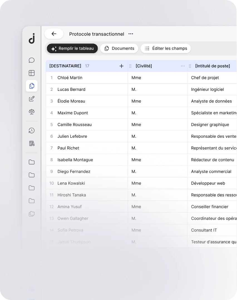Open the edit pencil sidebar icon
This screenshot has width=237, height=300.
click(x=32, y=99)
